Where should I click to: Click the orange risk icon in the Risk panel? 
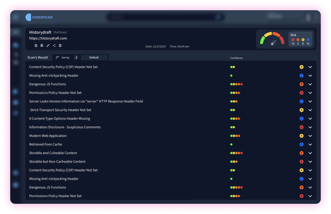pos(298,40)
